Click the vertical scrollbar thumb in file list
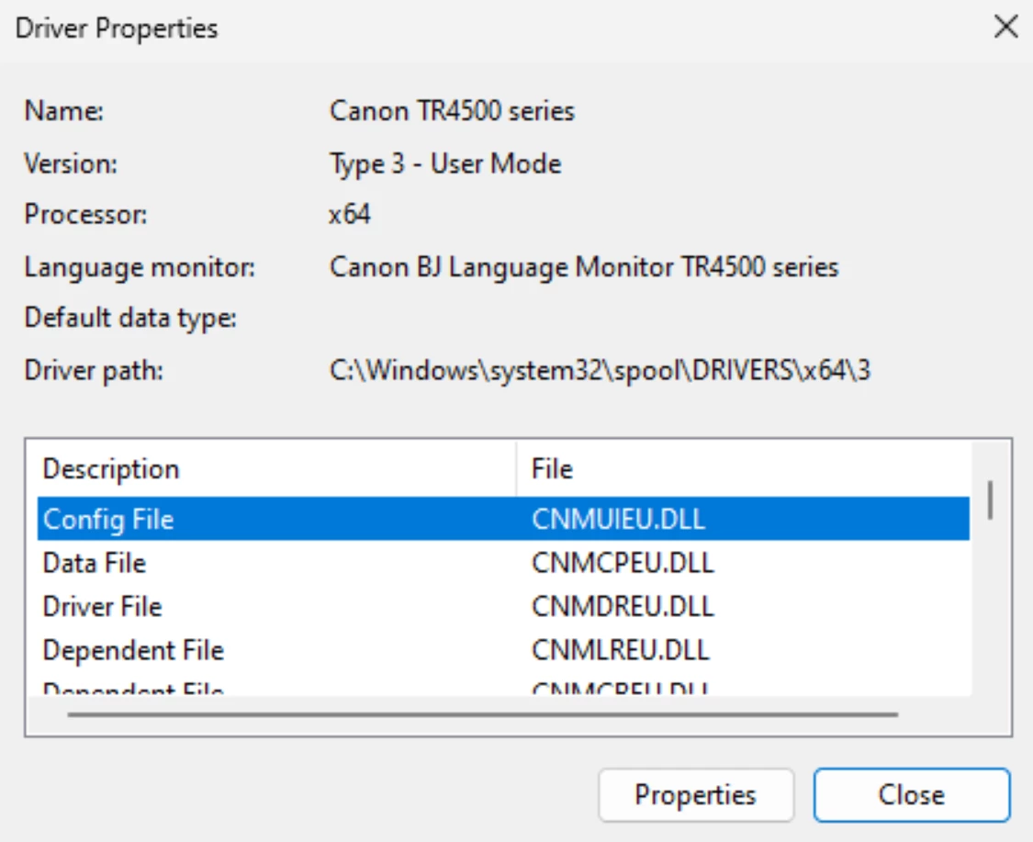Viewport: 1033px width, 842px height. [x=990, y=500]
